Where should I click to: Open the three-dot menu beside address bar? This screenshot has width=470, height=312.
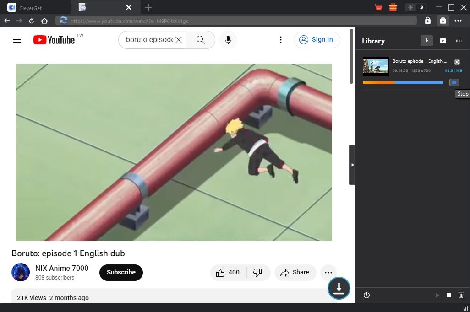(x=458, y=21)
